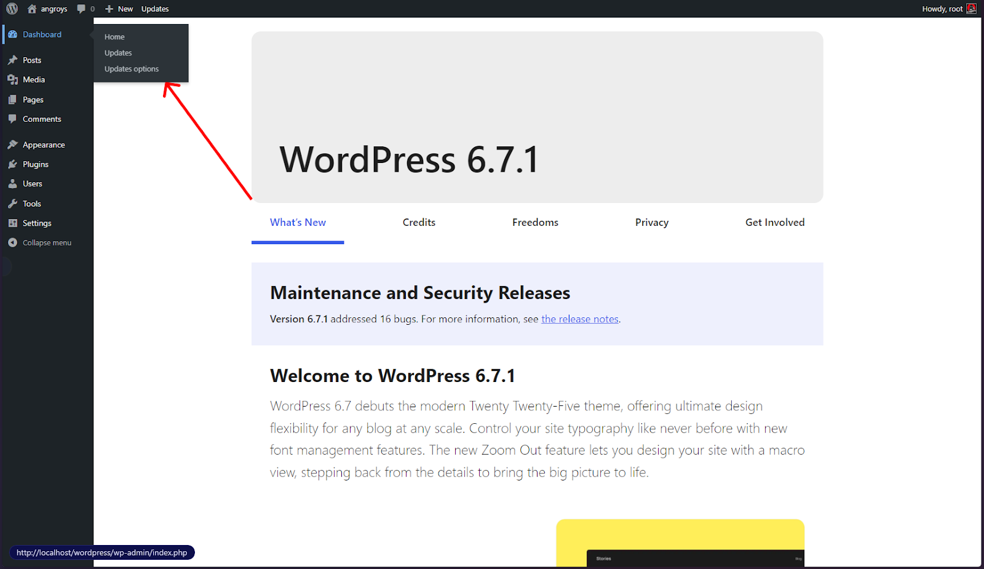Click the Users person icon
This screenshot has height=569, width=984.
[x=12, y=184]
